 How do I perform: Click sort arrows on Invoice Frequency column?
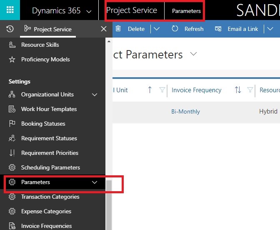[238, 90]
